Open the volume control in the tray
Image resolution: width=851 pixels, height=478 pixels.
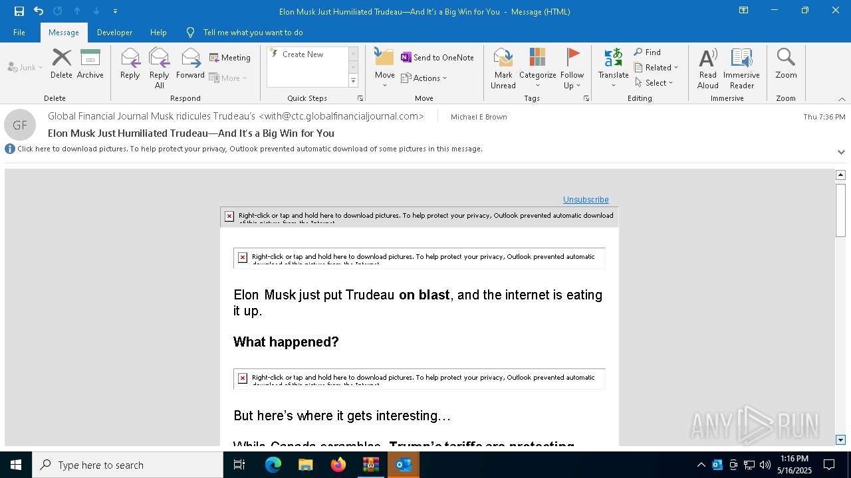tap(765, 465)
